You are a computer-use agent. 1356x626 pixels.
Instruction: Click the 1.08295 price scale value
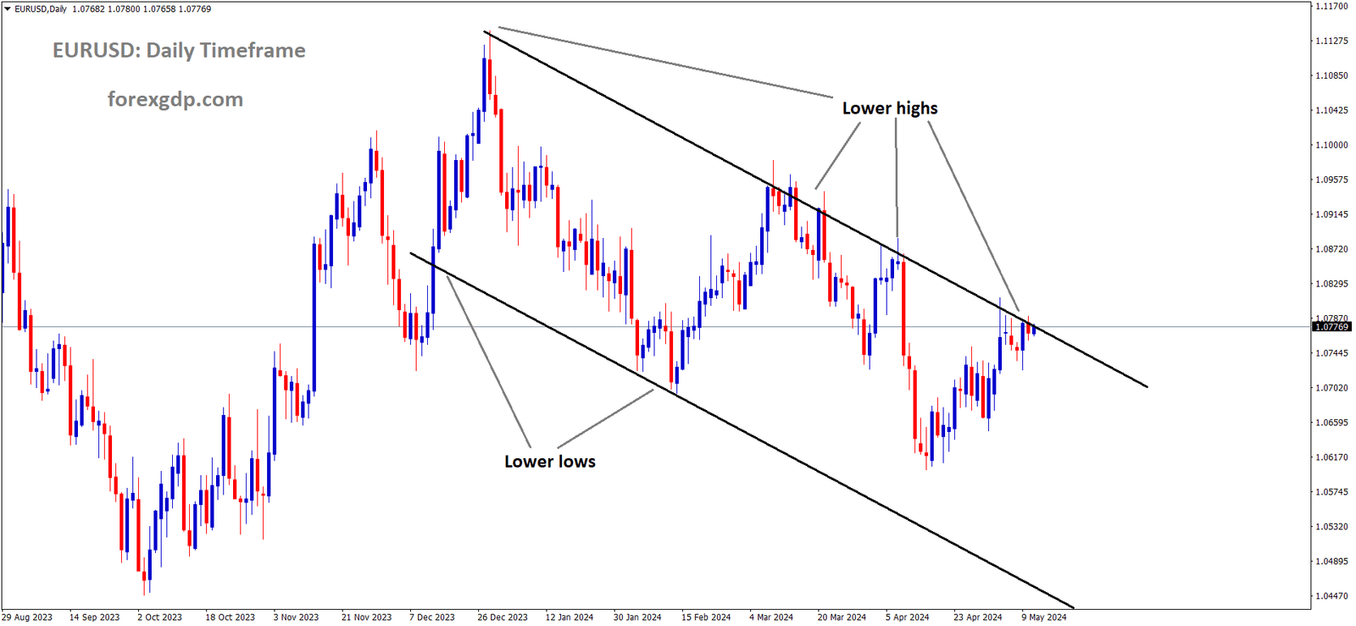tap(1331, 284)
